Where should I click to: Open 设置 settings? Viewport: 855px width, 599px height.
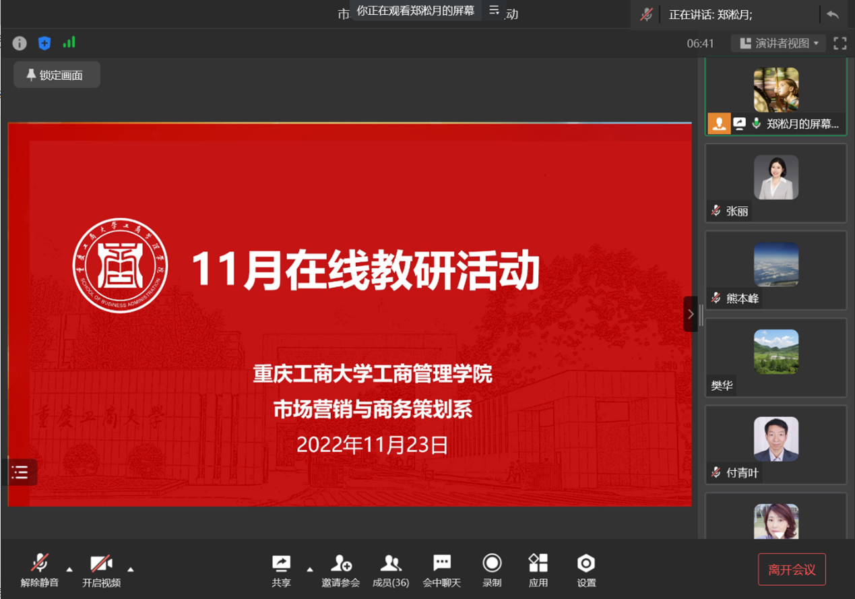586,570
